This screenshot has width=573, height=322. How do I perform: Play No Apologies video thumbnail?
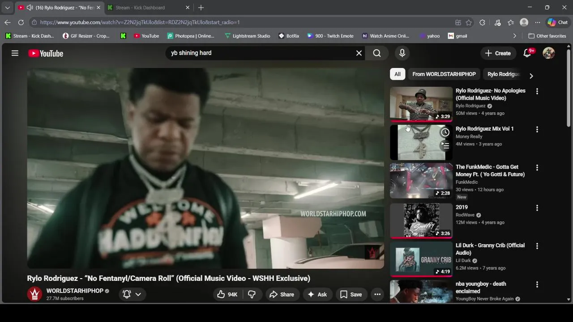pyautogui.click(x=421, y=104)
